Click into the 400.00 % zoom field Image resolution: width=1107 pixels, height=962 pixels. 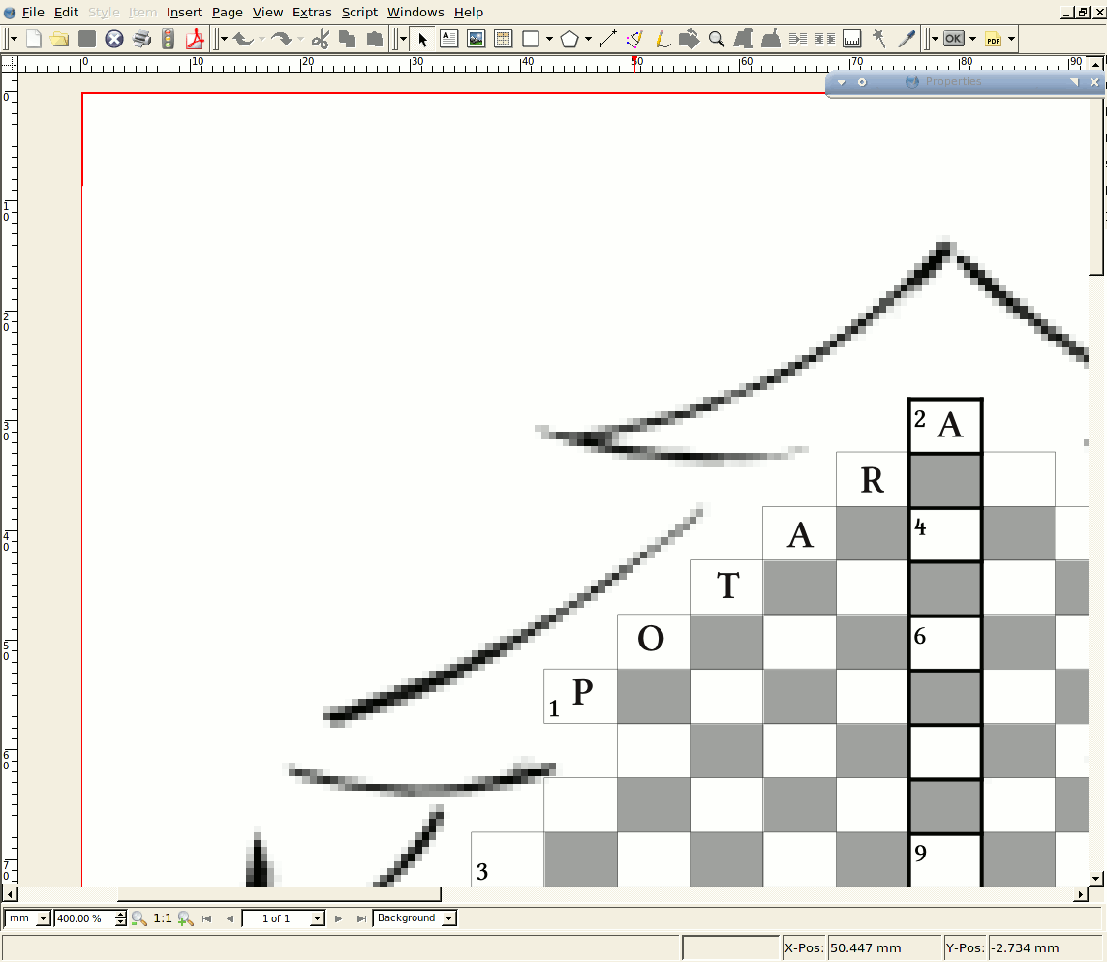(83, 918)
